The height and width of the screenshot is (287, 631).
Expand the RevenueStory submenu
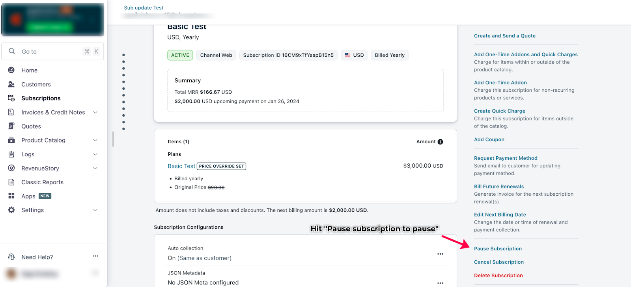pyautogui.click(x=95, y=168)
